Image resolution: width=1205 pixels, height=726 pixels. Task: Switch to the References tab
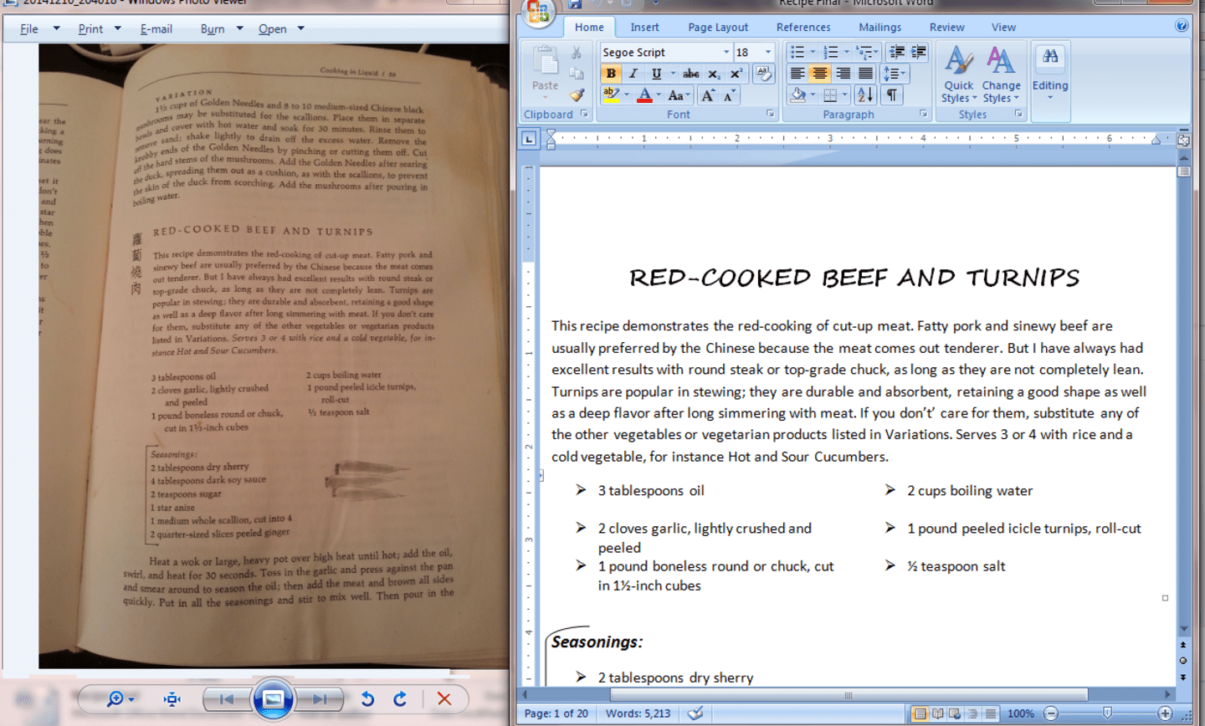pyautogui.click(x=803, y=28)
